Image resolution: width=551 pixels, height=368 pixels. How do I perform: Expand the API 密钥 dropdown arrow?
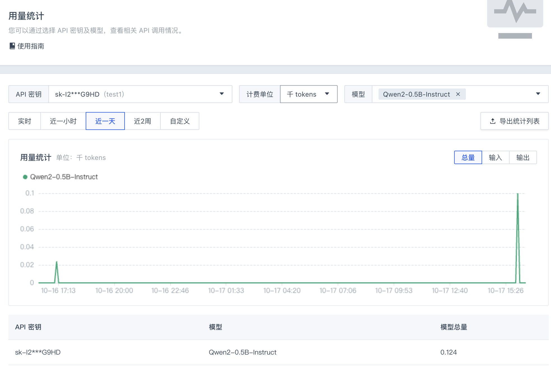coord(222,94)
